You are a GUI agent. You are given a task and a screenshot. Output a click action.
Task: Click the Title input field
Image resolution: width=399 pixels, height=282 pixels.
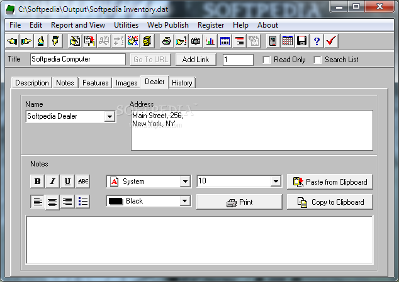[78, 59]
